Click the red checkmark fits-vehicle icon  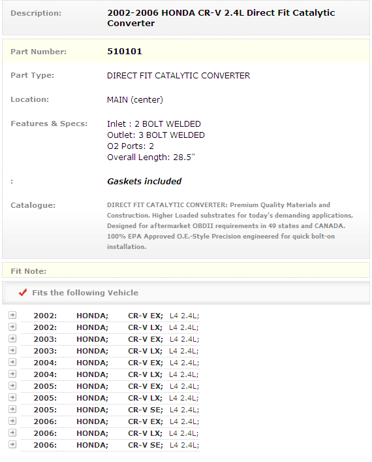[x=23, y=292]
